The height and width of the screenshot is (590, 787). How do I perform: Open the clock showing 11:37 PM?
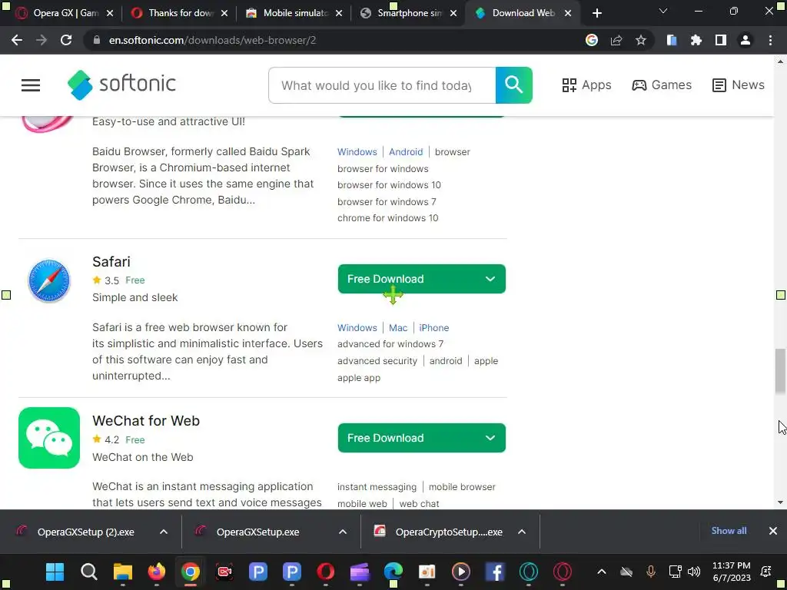tap(732, 572)
